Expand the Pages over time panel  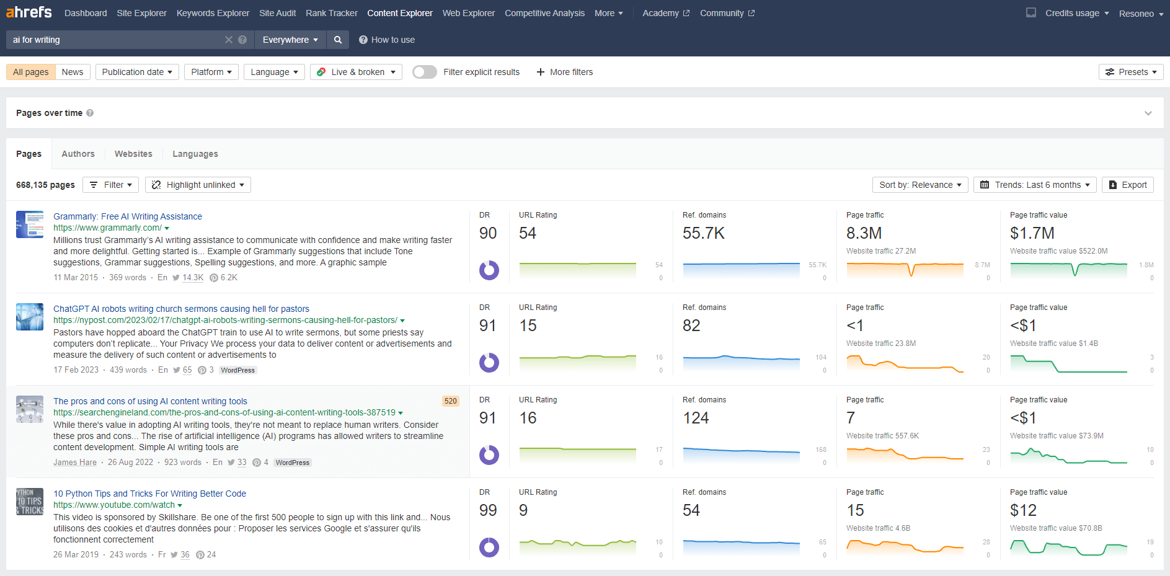1148,113
